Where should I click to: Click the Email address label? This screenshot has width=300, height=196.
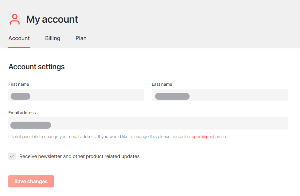click(22, 113)
